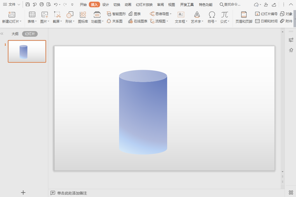Click the 在线图表 online chart icon
The width and height of the screenshot is (296, 197).
(x=138, y=21)
